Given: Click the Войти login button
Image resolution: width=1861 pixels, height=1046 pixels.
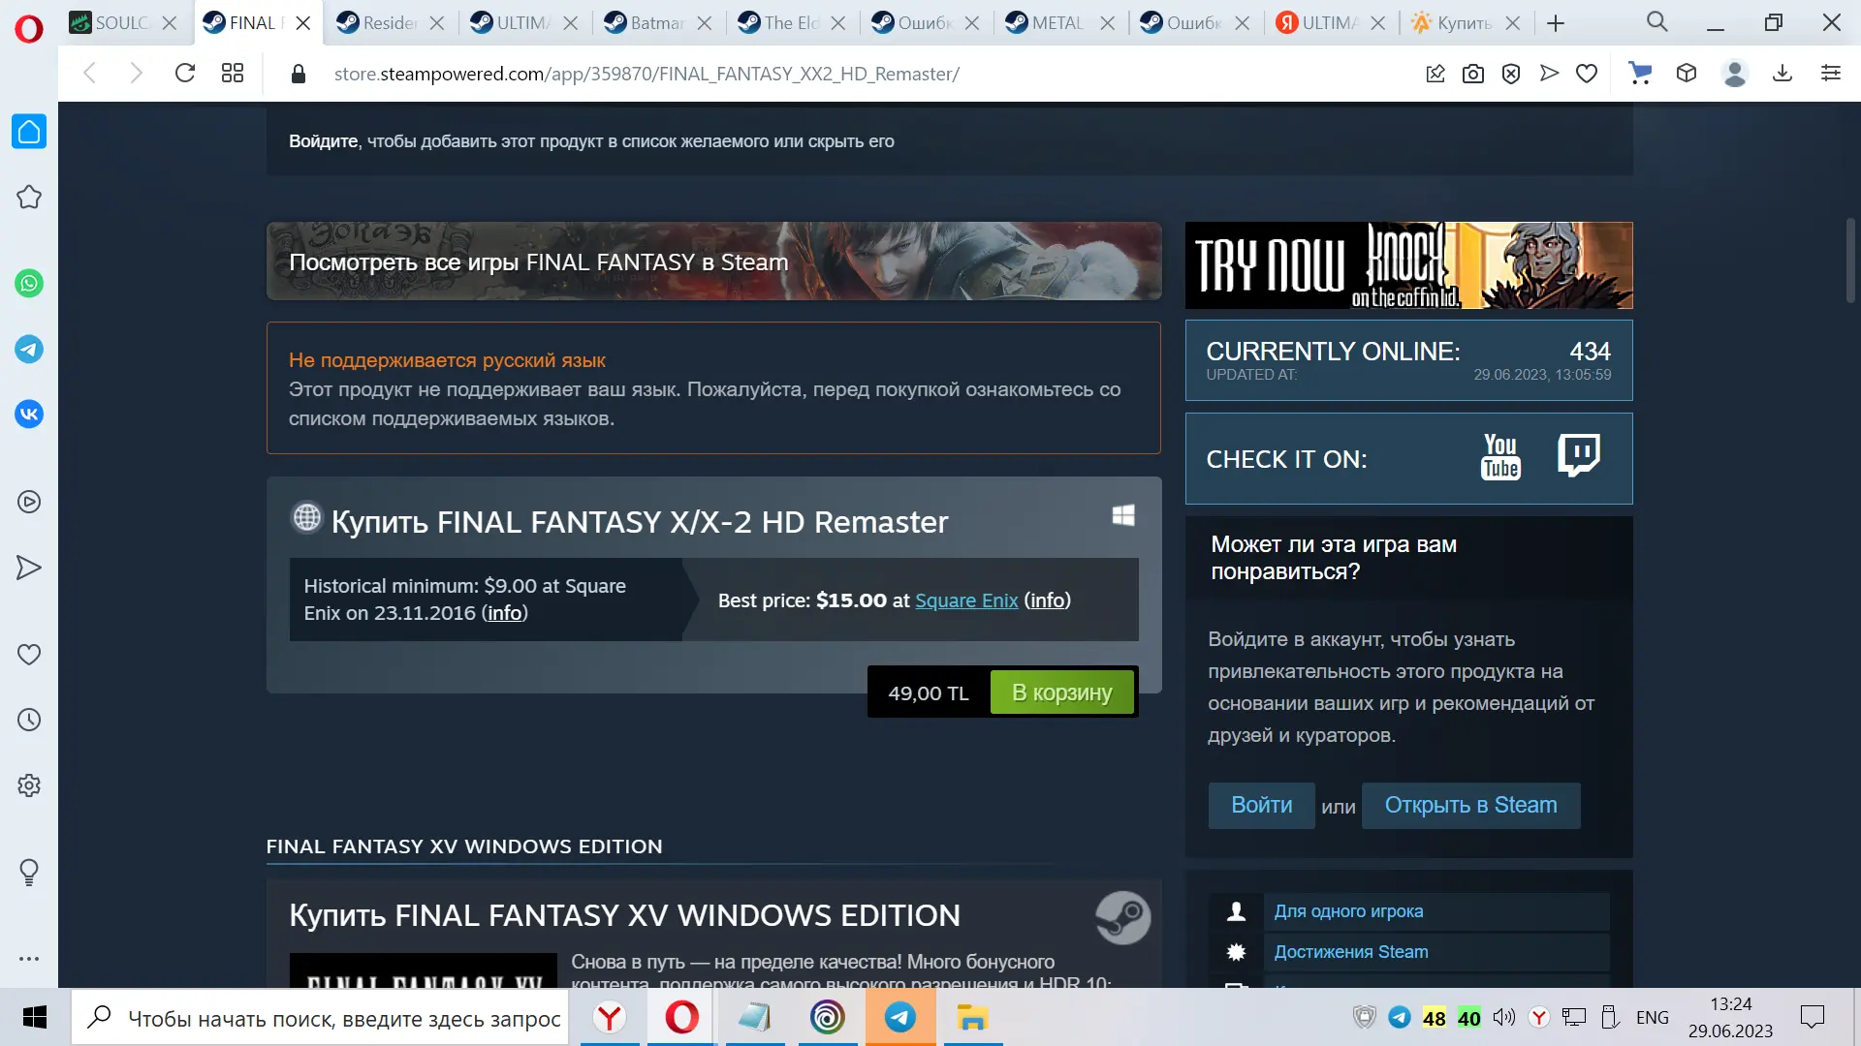Looking at the screenshot, I should pos(1261,805).
